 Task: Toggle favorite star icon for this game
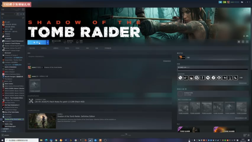[x=247, y=42]
